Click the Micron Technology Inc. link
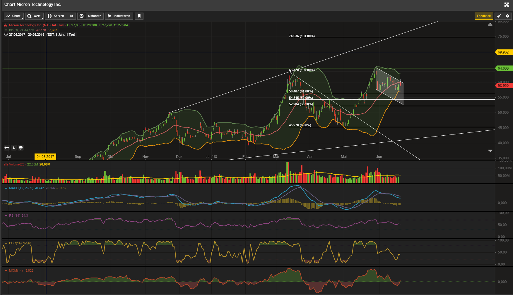 click(25, 25)
